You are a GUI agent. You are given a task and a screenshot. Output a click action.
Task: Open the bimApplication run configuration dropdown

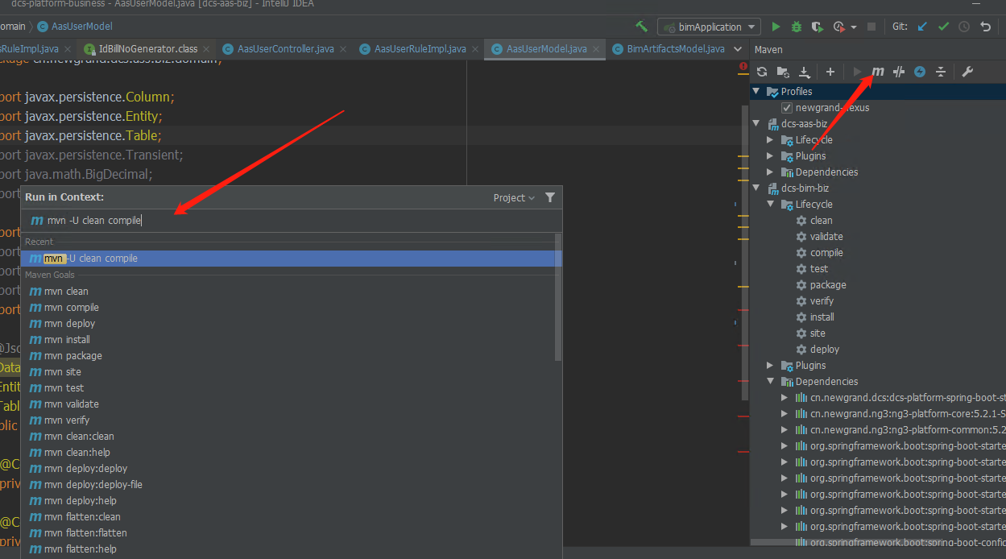[709, 27]
